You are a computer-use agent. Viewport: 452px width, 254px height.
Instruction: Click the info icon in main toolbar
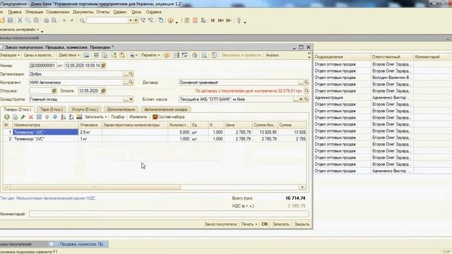pyautogui.click(x=171, y=20)
